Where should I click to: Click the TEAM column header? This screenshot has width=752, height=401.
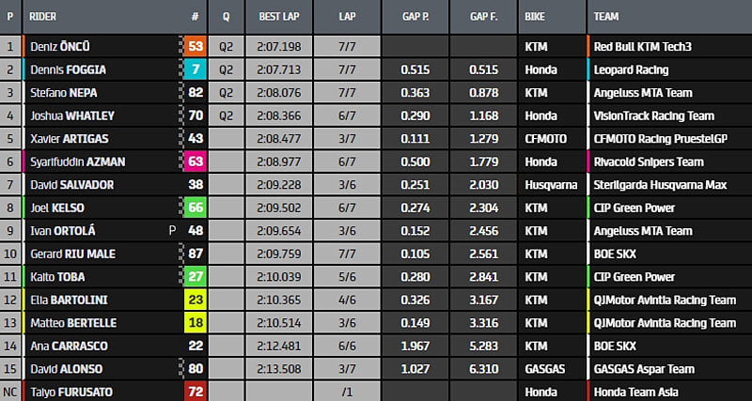point(607,17)
